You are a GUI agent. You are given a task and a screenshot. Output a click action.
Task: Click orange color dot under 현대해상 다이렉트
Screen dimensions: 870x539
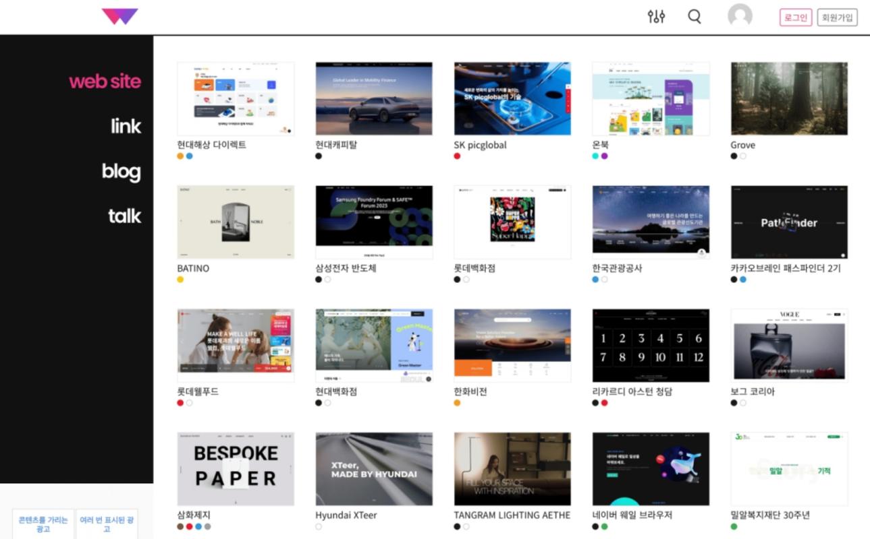click(180, 156)
